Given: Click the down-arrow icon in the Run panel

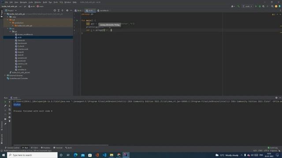Looking at the screenshot, I should point(10,106).
